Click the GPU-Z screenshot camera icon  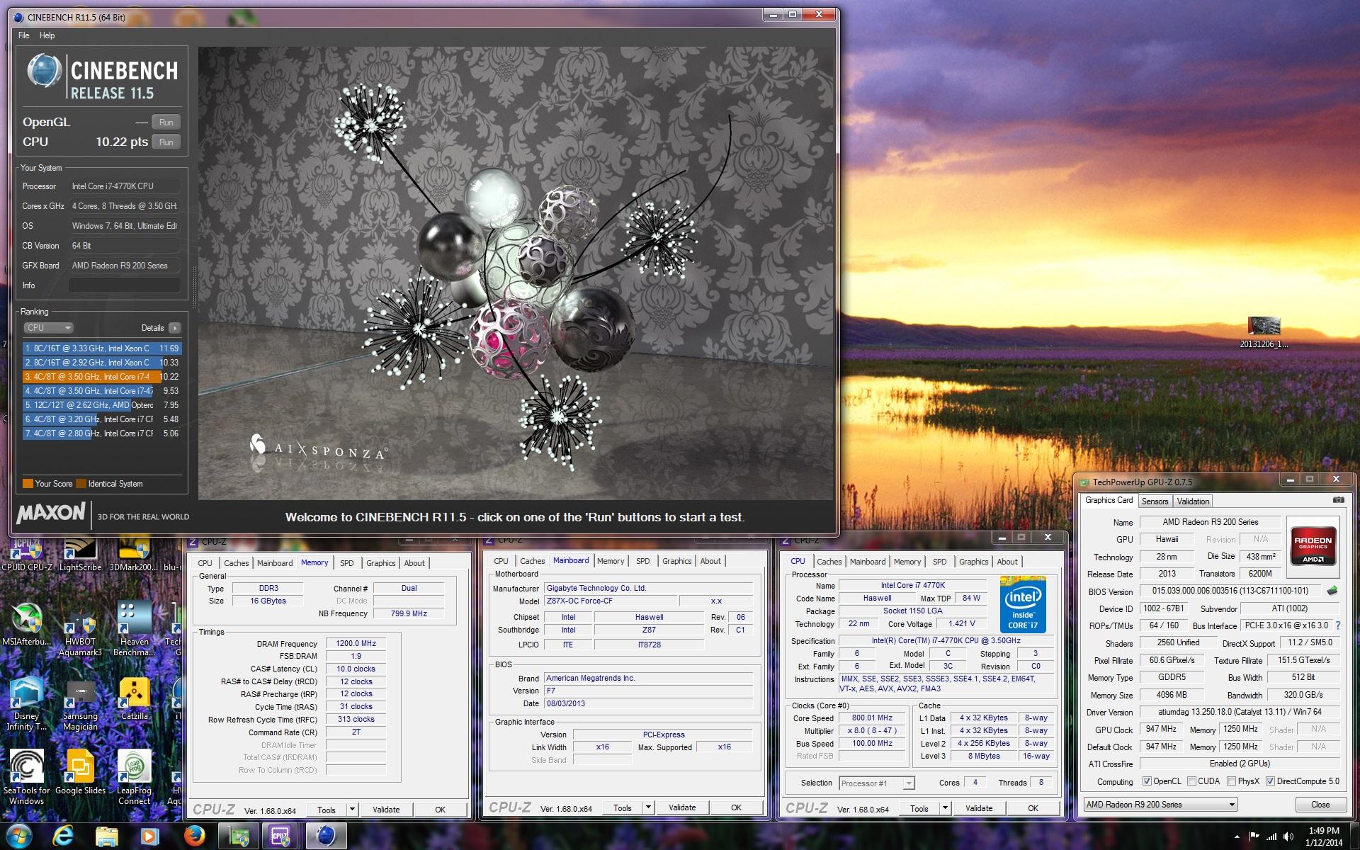[1338, 500]
